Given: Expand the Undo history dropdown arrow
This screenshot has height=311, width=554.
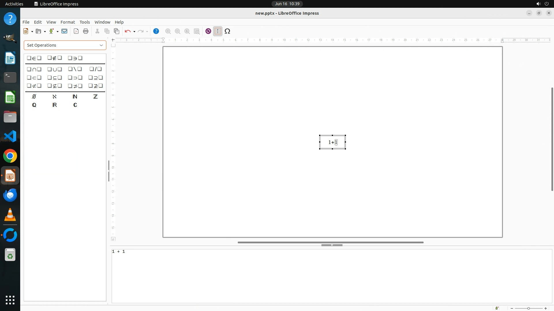Looking at the screenshot, I should click(134, 31).
